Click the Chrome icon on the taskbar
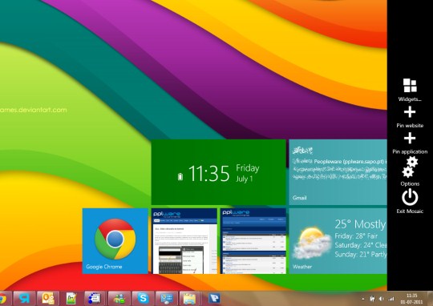433x306 pixels. pyautogui.click(x=2, y=299)
